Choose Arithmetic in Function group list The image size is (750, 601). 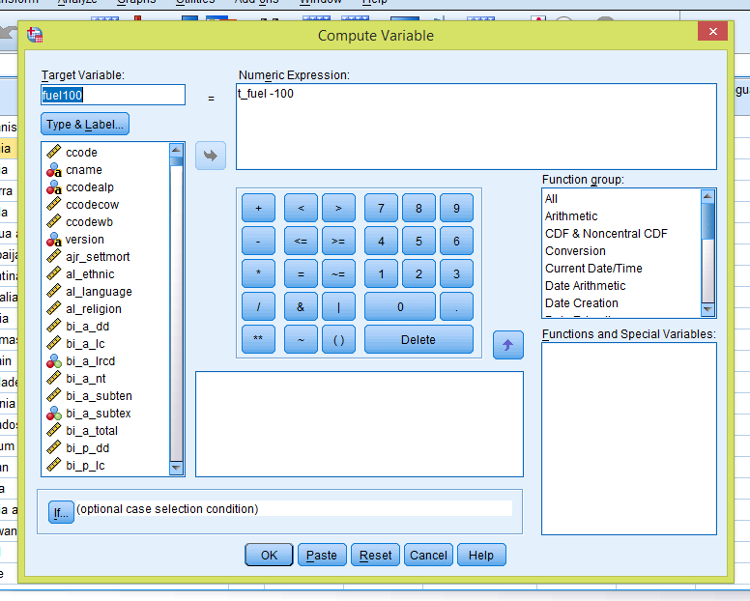click(x=571, y=216)
